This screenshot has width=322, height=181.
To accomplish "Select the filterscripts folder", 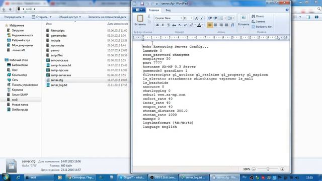I will pos(57,31).
